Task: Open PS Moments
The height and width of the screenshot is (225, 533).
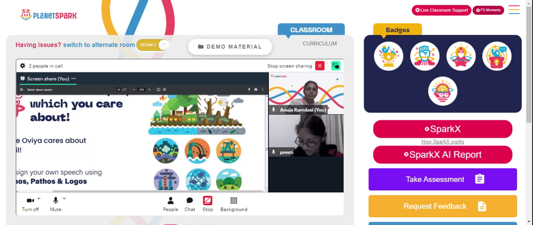Action: [488, 10]
